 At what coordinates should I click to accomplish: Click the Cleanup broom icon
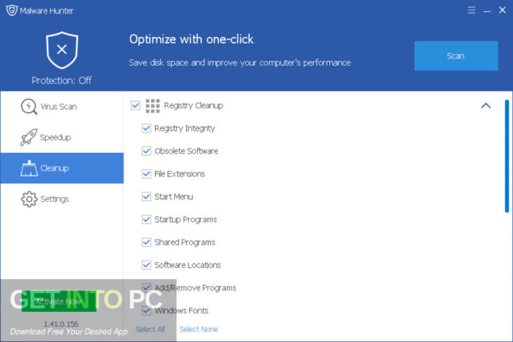[x=29, y=168]
